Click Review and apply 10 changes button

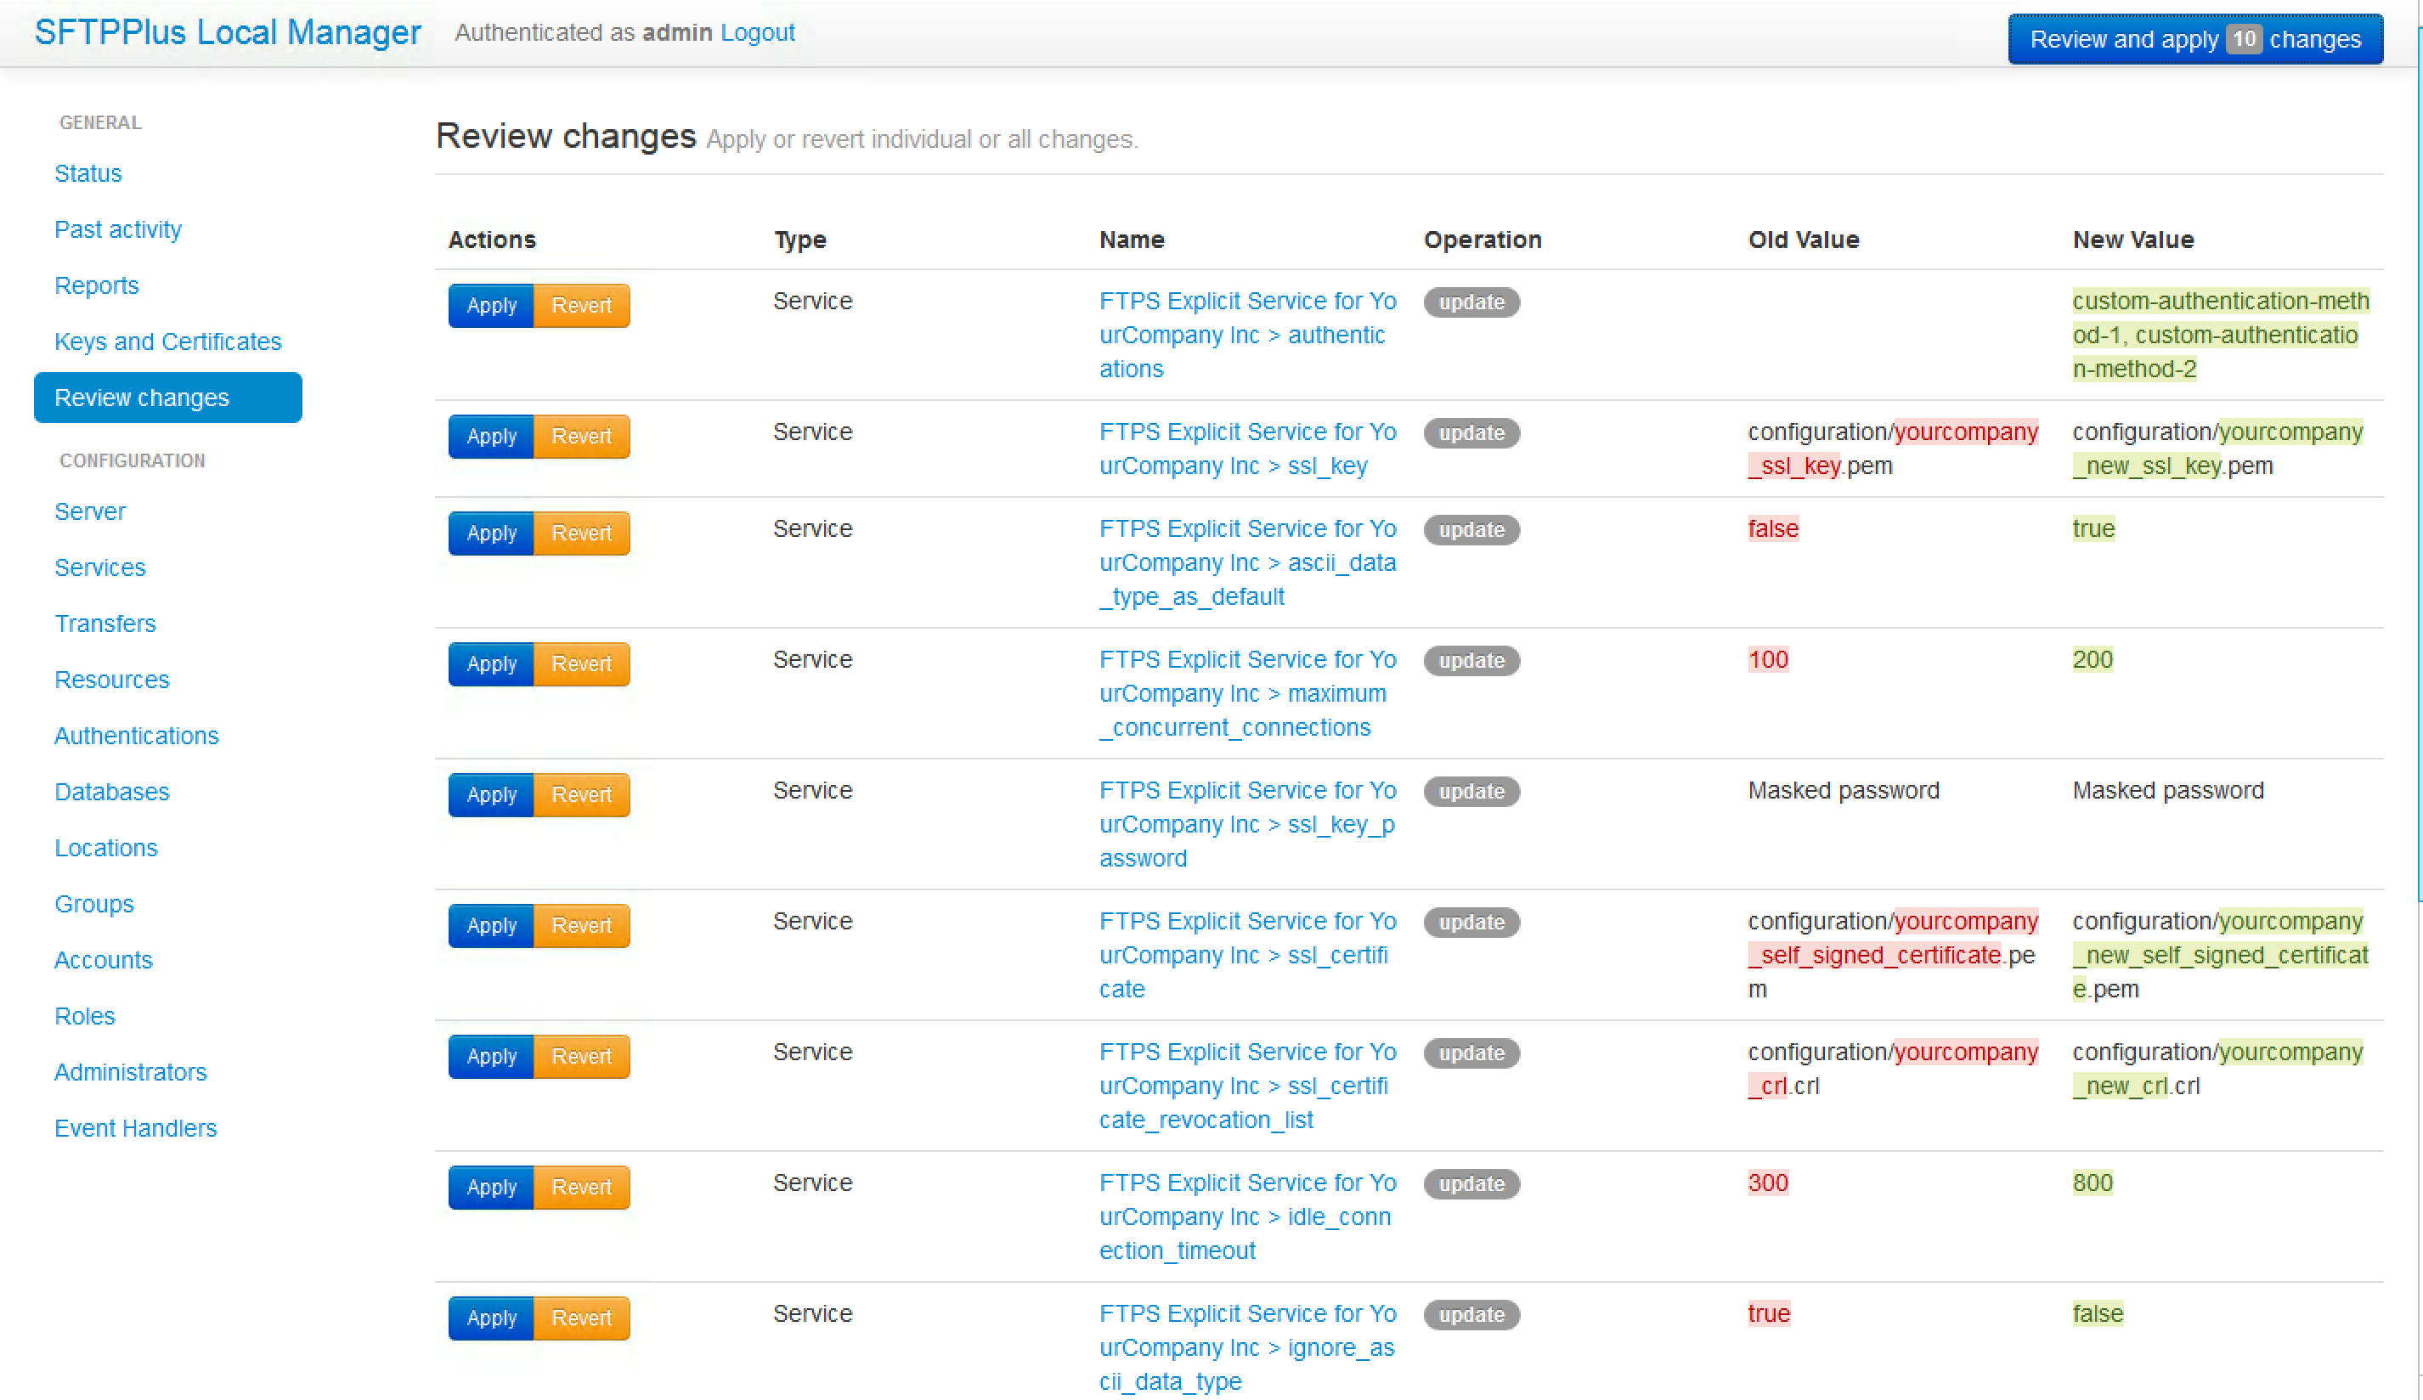2194,39
